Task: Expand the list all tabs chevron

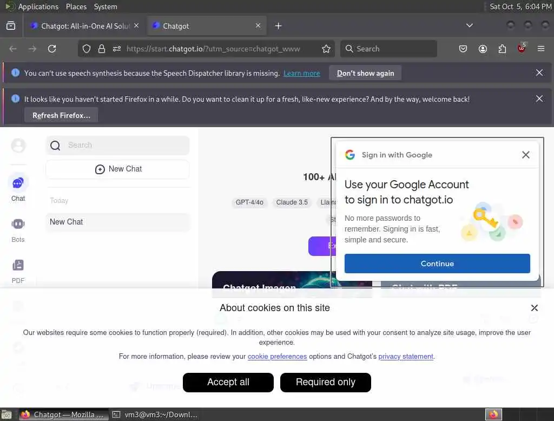Action: [x=469, y=25]
